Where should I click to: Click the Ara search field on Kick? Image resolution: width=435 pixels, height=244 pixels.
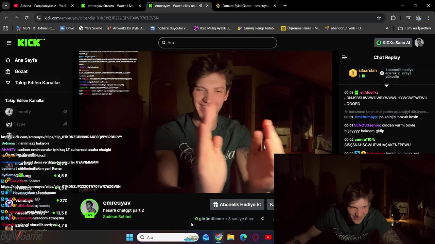(x=217, y=43)
